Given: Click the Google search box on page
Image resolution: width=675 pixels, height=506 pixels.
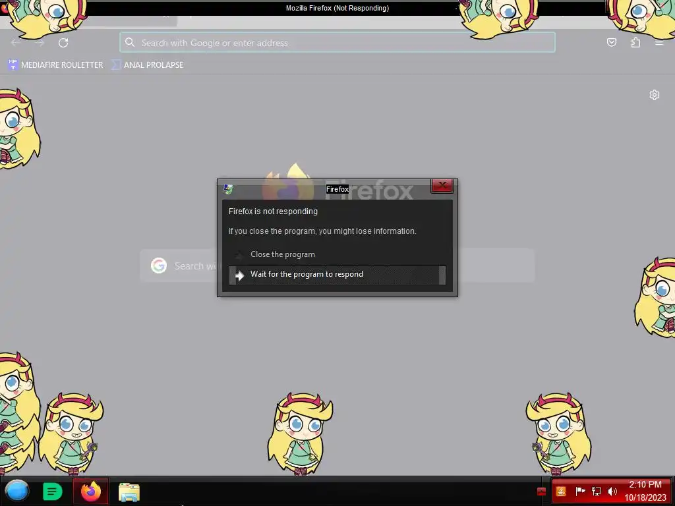Looking at the screenshot, I should tap(337, 266).
